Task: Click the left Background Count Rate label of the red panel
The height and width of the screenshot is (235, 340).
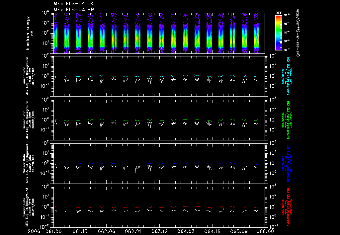Action: pyautogui.click(x=29, y=207)
